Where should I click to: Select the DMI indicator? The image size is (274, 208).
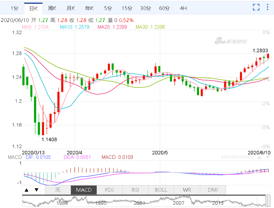pyautogui.click(x=213, y=190)
